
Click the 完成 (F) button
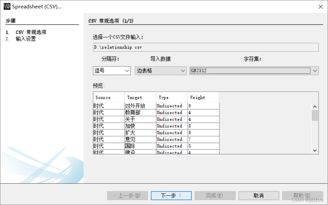pyautogui.click(x=215, y=196)
